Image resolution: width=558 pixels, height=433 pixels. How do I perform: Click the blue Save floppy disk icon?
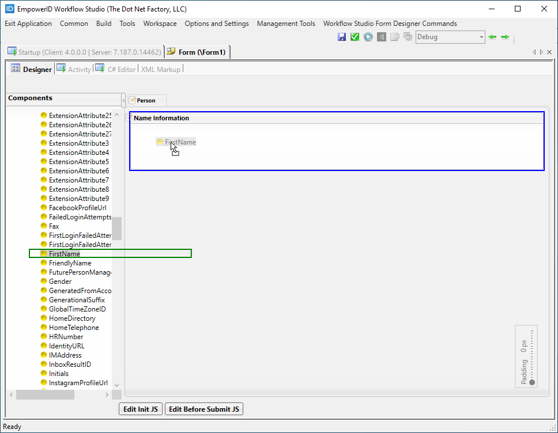point(342,37)
